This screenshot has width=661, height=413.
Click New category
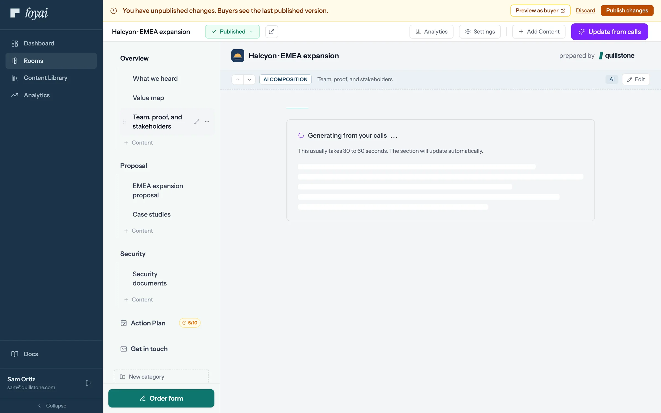point(161,376)
